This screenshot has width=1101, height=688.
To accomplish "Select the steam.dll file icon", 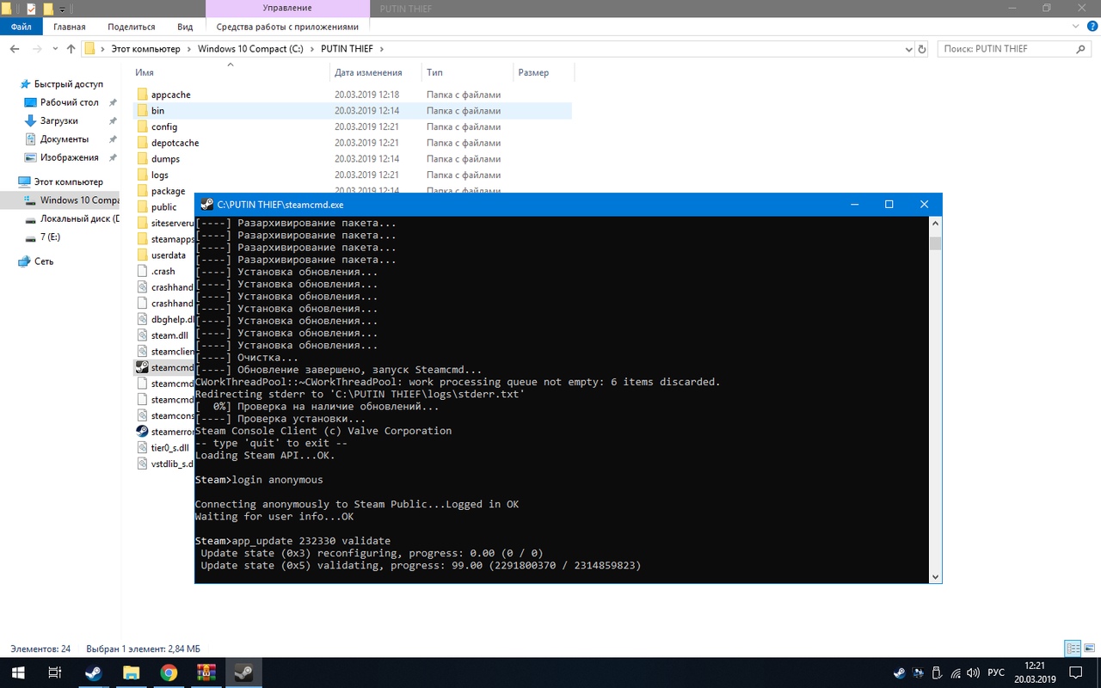I will [144, 335].
